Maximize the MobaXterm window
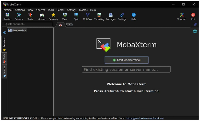This screenshot has width=200, height=121. pyautogui.click(x=183, y=4)
